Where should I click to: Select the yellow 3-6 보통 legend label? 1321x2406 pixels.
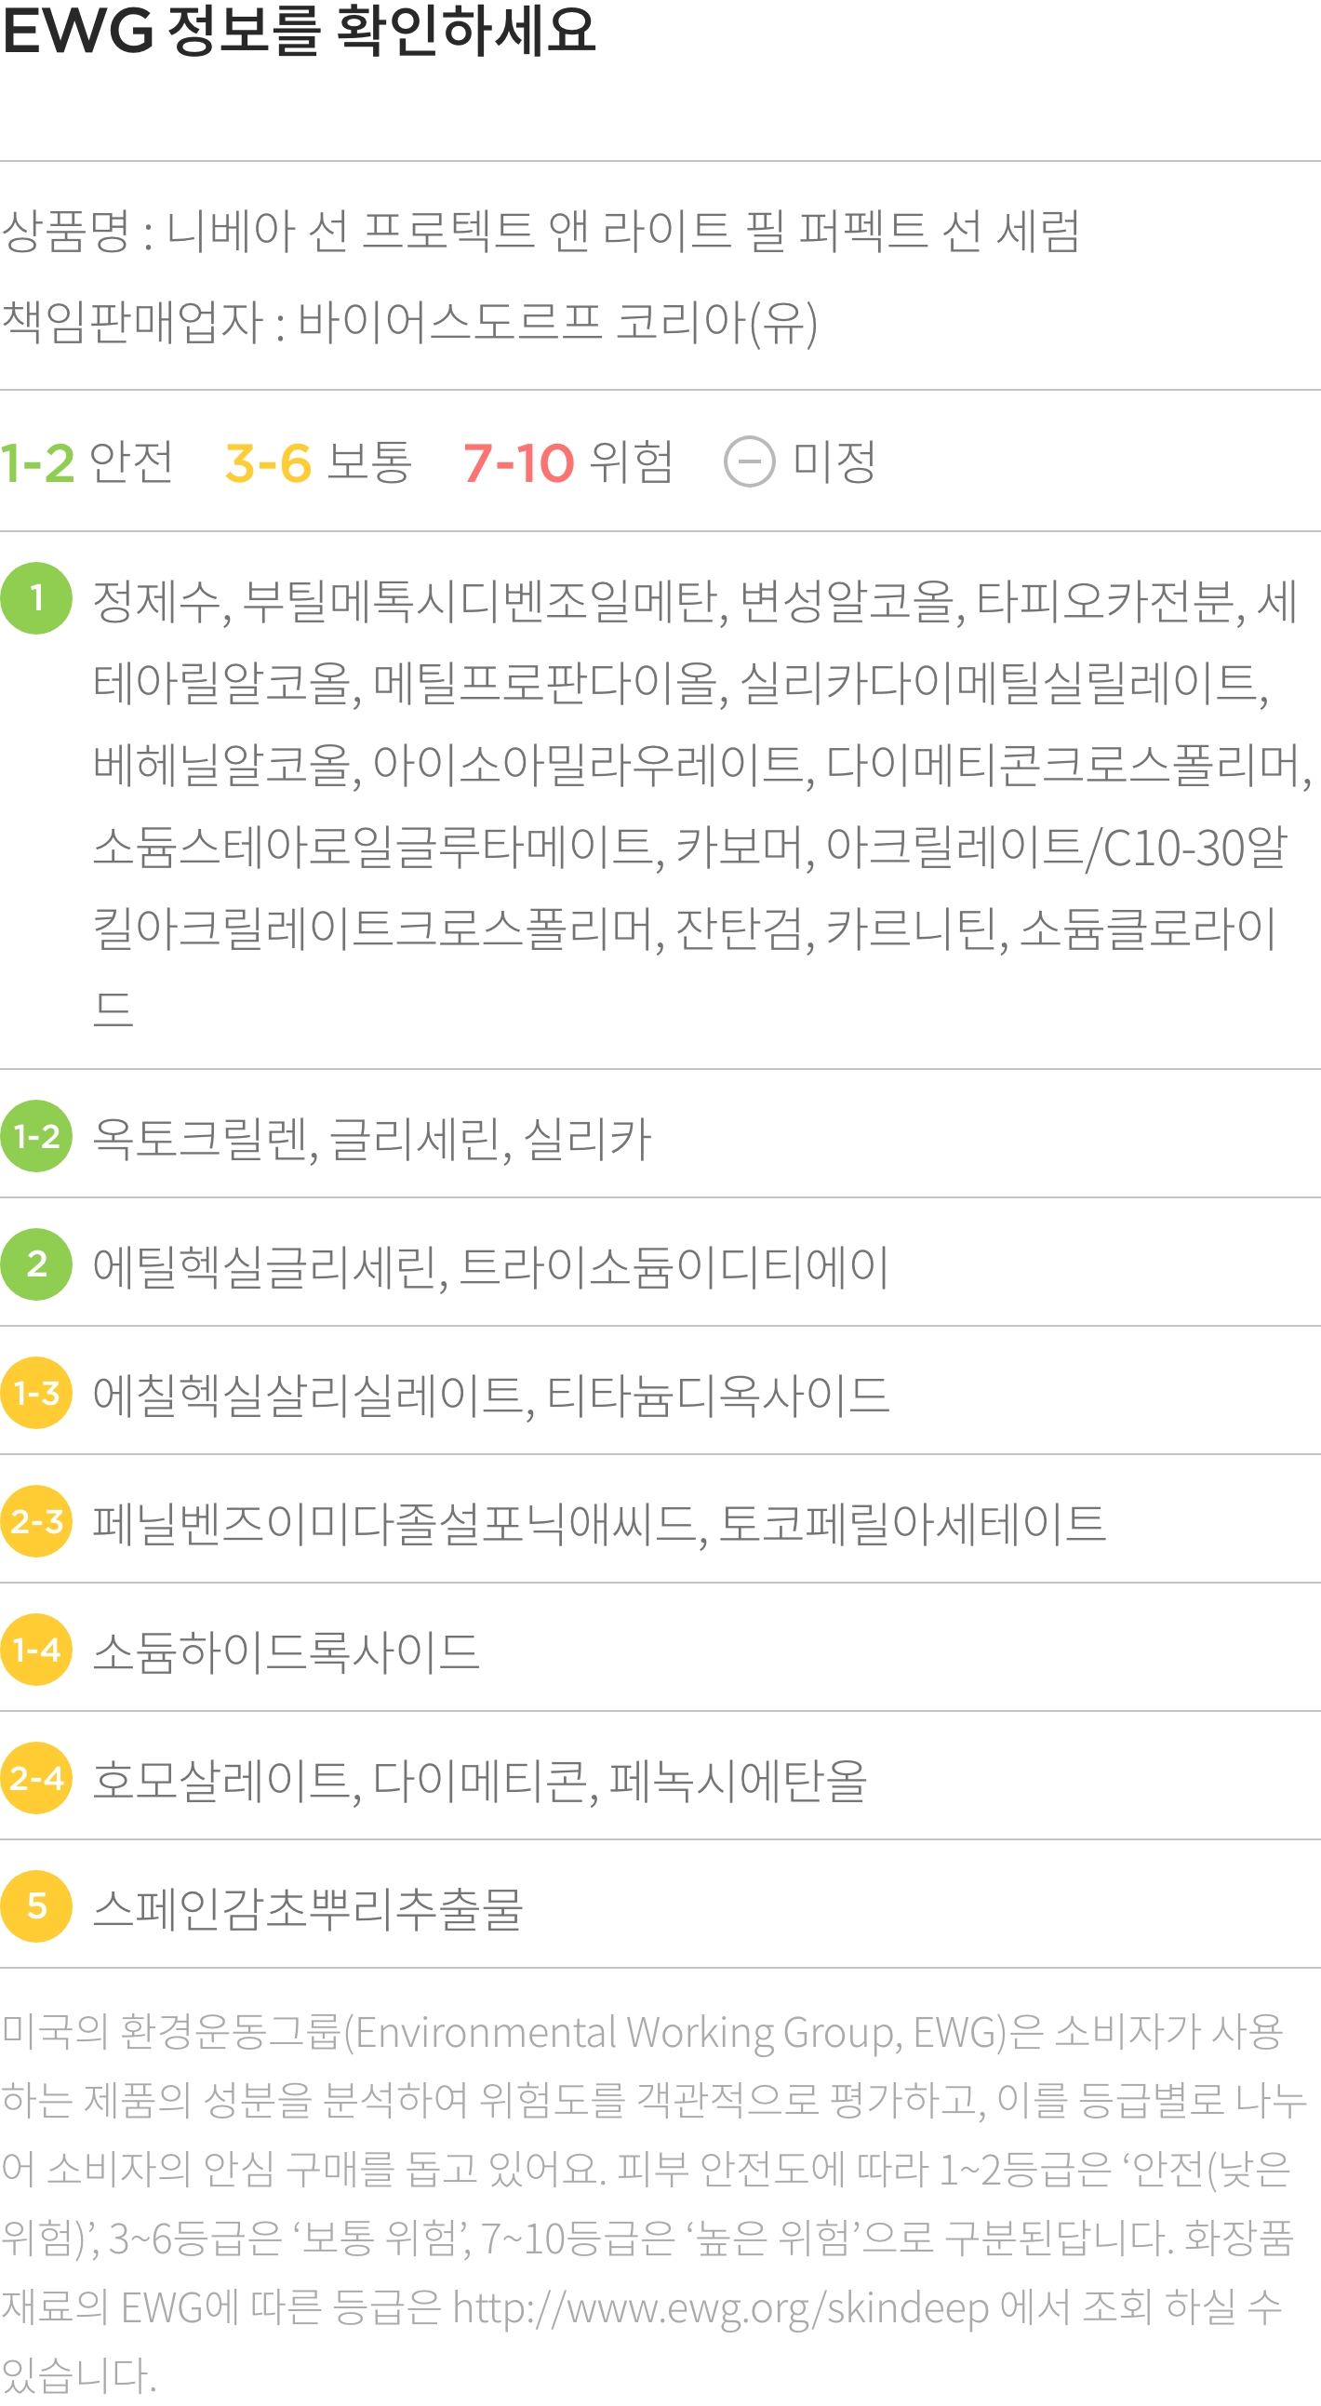[x=318, y=461]
